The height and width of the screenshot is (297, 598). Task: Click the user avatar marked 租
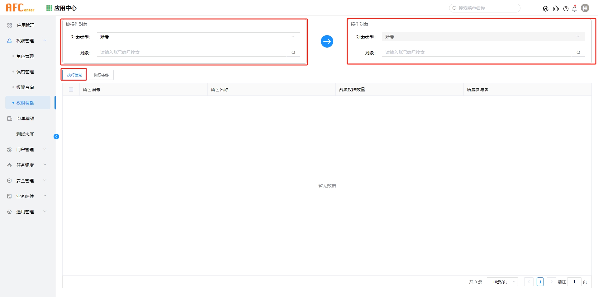(x=585, y=8)
